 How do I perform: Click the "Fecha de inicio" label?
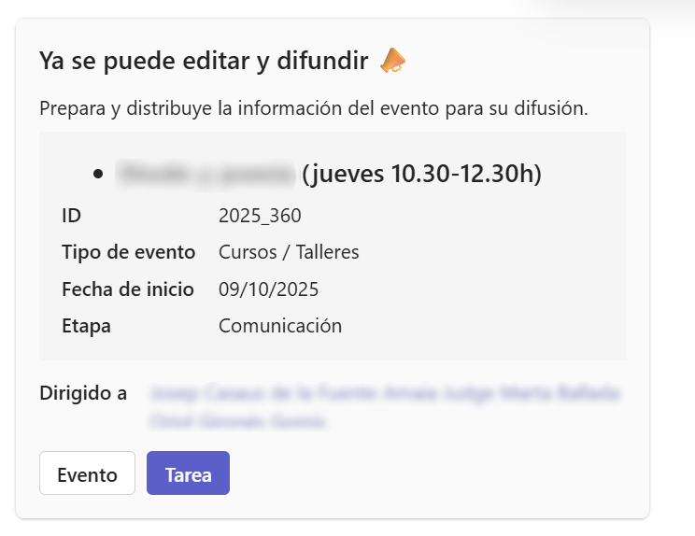[127, 289]
